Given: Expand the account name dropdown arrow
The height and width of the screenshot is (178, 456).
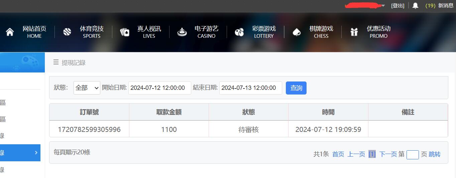Looking at the screenshot, I should click(x=383, y=6).
